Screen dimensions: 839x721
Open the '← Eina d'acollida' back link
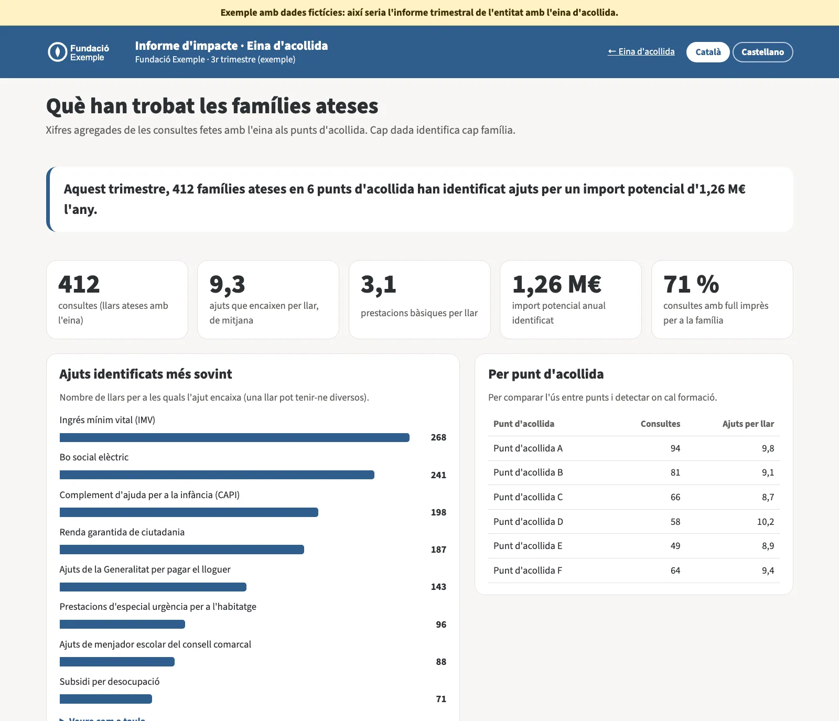click(x=641, y=51)
